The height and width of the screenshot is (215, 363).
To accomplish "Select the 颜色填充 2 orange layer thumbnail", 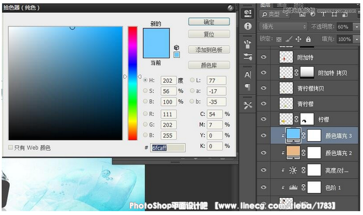I will pyautogui.click(x=293, y=153).
